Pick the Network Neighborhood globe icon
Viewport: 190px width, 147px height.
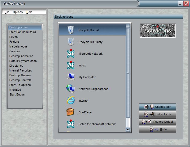click(x=71, y=89)
